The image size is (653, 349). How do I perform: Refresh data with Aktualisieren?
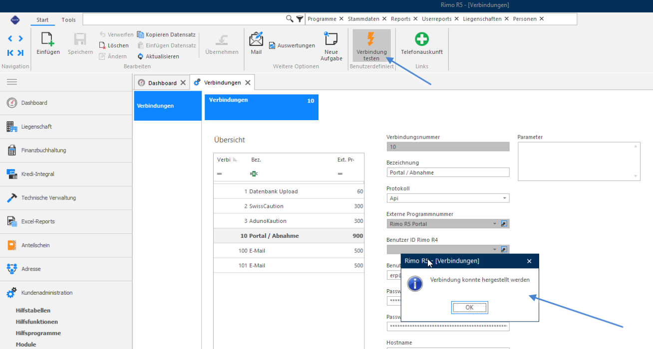[x=158, y=56]
